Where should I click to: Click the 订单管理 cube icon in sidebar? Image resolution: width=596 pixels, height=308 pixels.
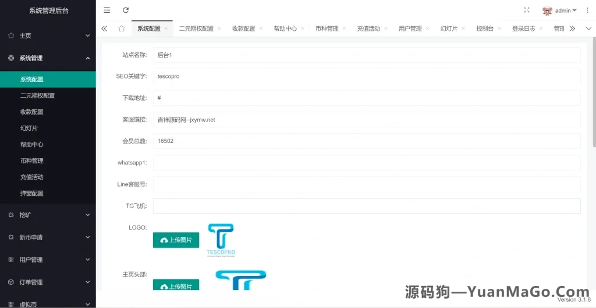11,282
